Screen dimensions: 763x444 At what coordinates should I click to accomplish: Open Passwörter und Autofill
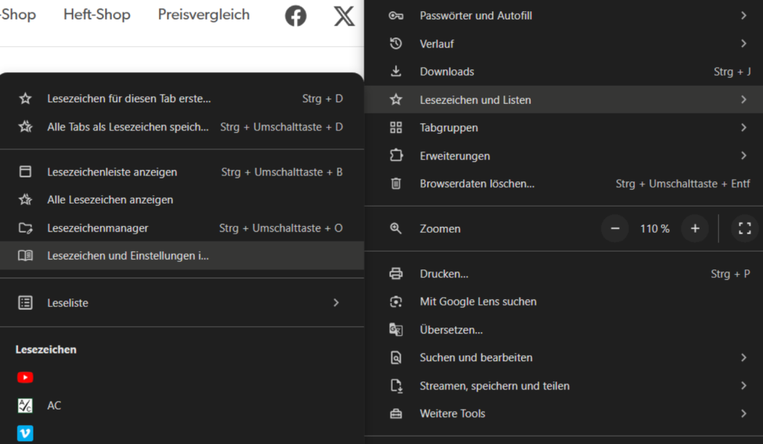[476, 15]
